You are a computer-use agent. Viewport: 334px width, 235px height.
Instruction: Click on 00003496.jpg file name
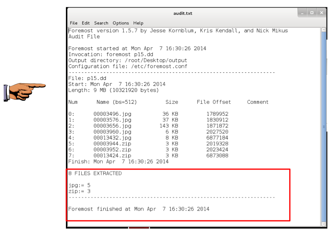pos(112,114)
